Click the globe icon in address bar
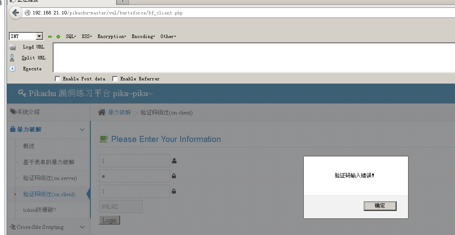Screen dimensions: 455x235 coord(28,13)
